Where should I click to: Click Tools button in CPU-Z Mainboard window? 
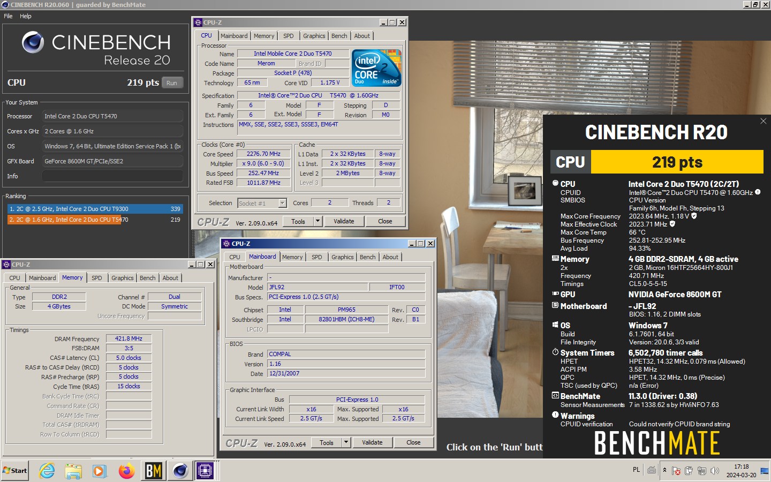tap(327, 442)
